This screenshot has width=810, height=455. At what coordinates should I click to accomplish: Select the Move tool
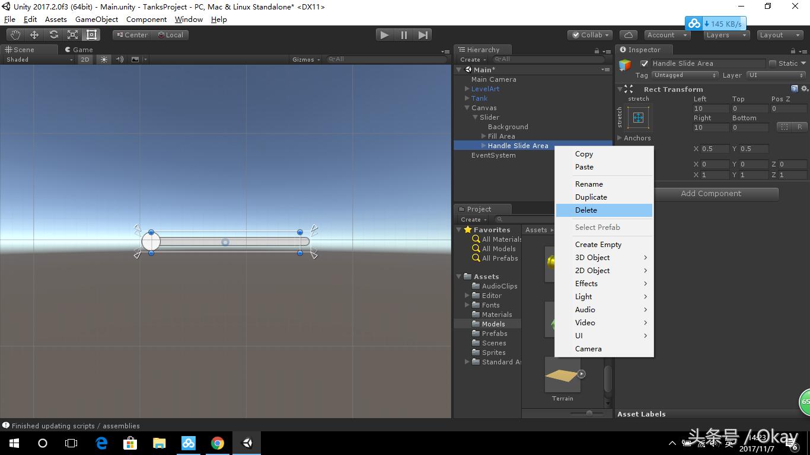34,34
